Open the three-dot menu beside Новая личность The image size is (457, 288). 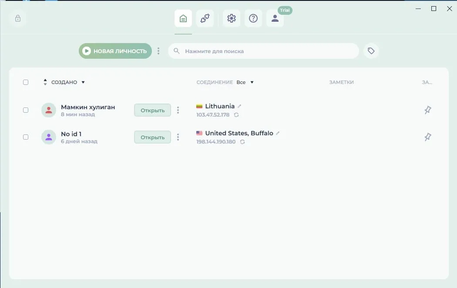tap(158, 51)
